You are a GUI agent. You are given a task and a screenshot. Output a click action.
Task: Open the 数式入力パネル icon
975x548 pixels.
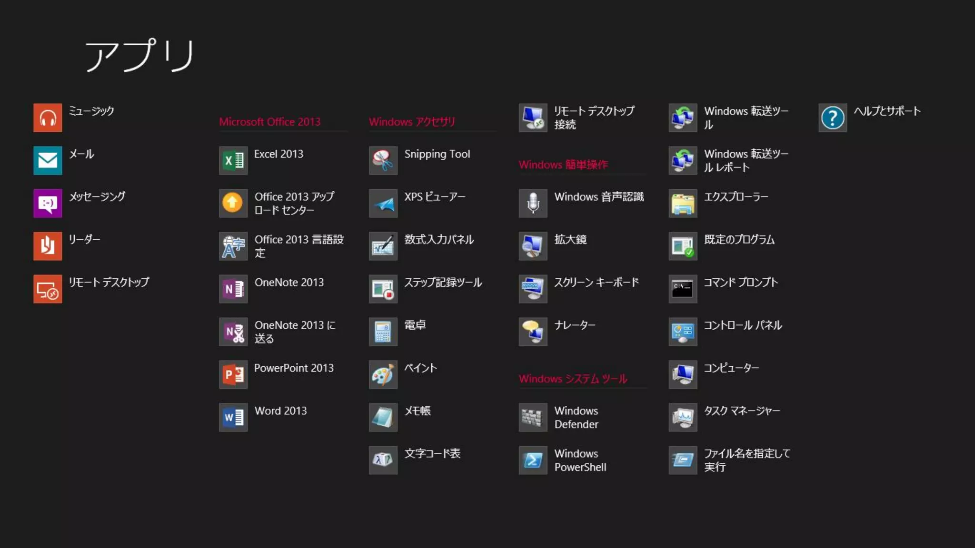(383, 246)
